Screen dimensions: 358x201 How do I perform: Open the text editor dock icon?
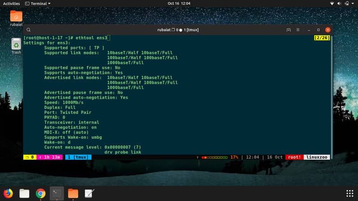pos(89,193)
